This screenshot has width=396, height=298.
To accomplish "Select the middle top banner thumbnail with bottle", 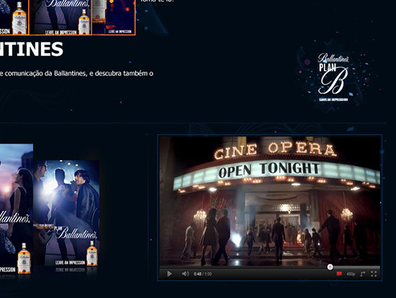I will 60,17.
